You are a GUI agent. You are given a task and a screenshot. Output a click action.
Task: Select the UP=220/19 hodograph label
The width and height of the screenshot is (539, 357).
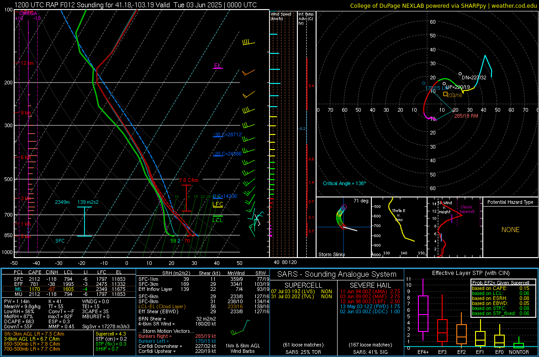pyautogui.click(x=458, y=87)
